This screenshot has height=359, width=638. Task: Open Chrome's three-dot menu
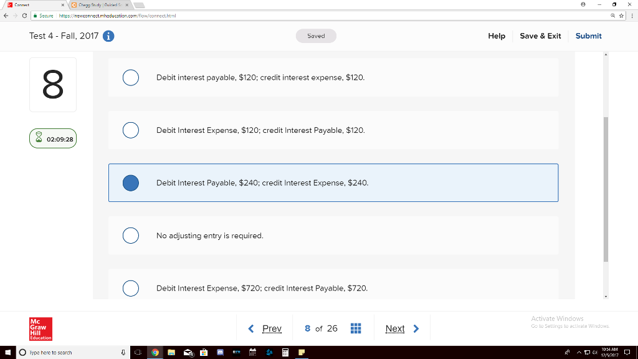coord(632,16)
